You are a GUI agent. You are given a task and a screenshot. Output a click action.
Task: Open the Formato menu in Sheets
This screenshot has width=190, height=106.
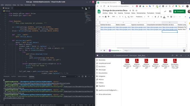tap(127, 13)
